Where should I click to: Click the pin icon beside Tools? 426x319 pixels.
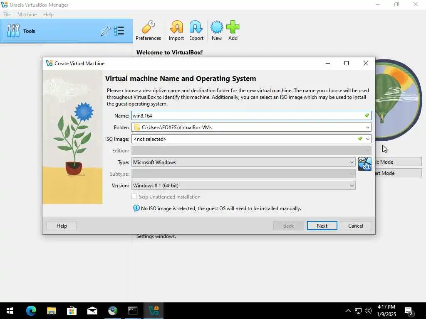[105, 31]
